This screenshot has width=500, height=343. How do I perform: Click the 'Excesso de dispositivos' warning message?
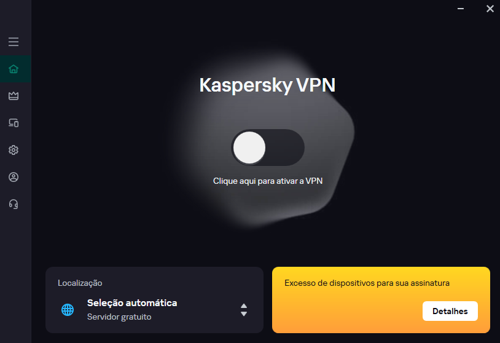[x=367, y=283]
